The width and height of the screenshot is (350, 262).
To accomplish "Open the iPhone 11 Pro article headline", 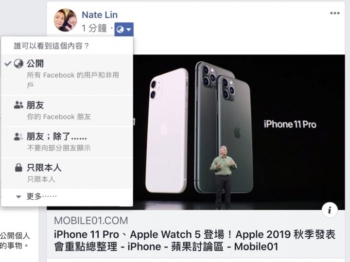I will [194, 241].
